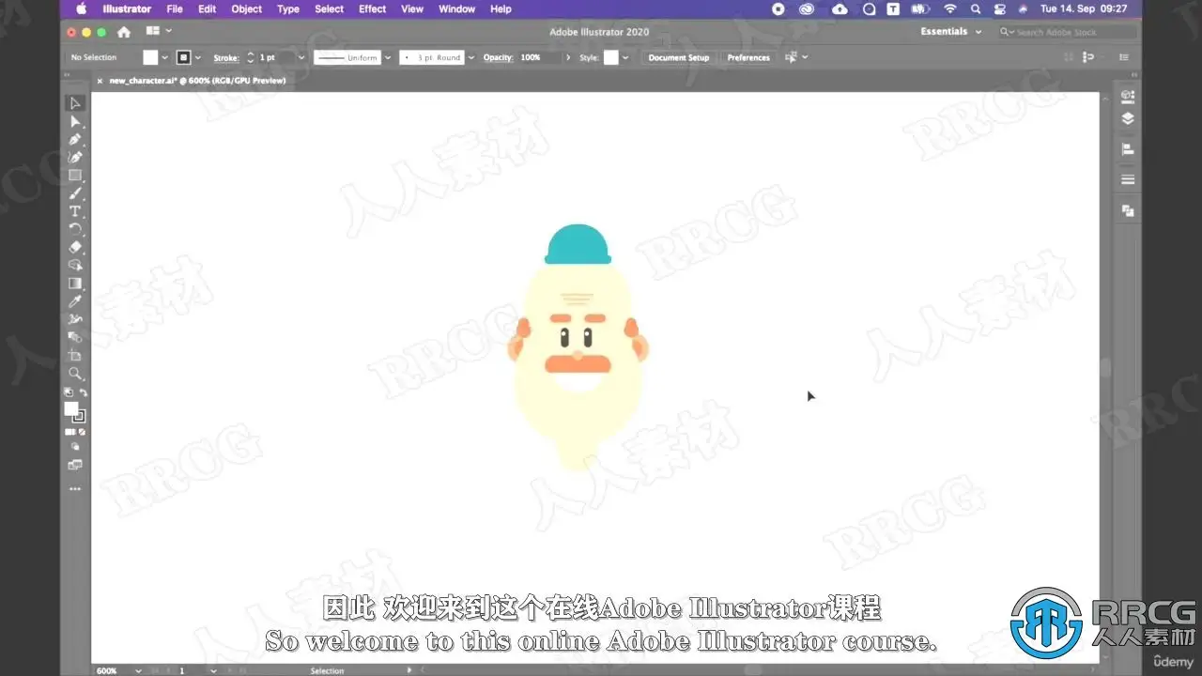Open the Layers panel icon
The image size is (1202, 676).
[x=1128, y=119]
